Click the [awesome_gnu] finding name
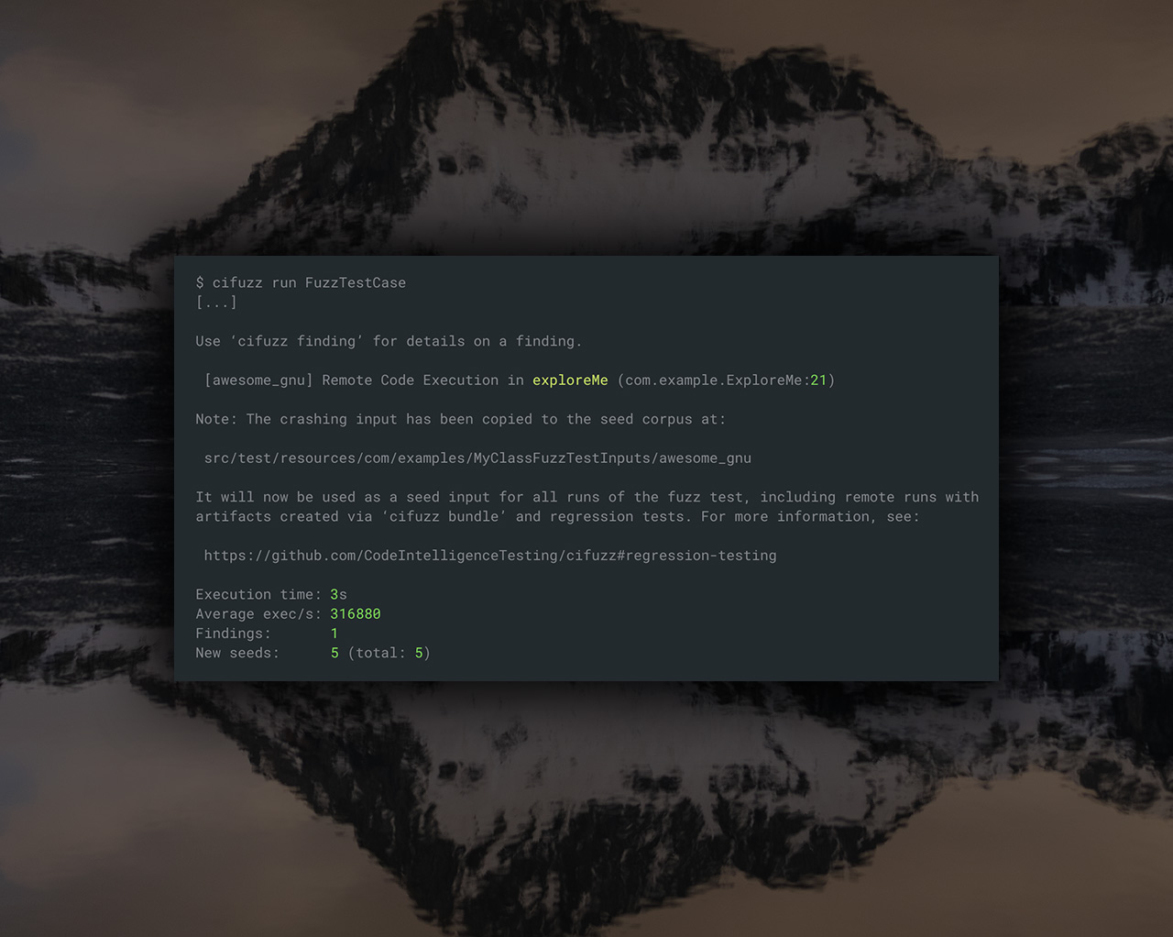Image resolution: width=1173 pixels, height=937 pixels. 258,380
